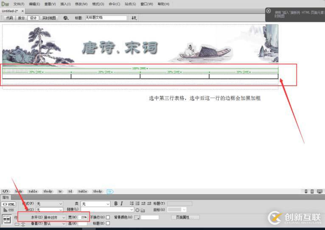The width and height of the screenshot is (325, 230).
Task: Open the 文件(F) menu
Action: (x=19, y=4)
